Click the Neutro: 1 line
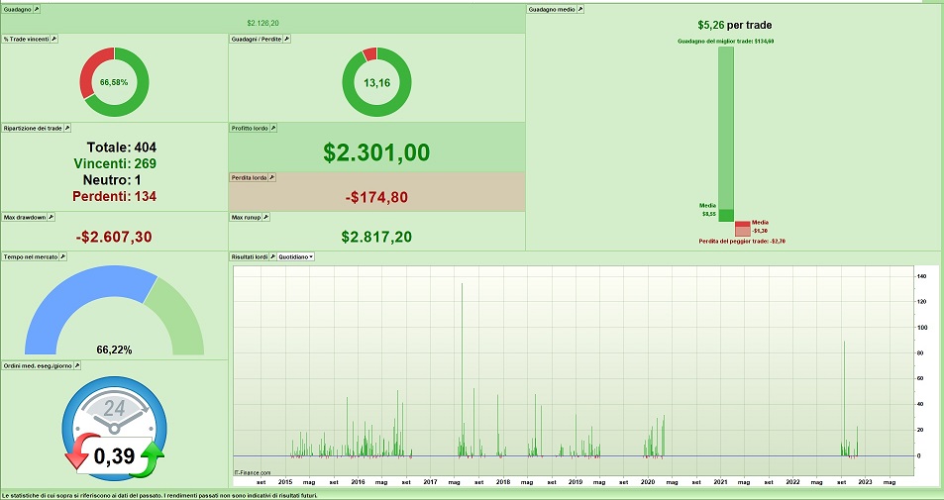The image size is (944, 500). tap(112, 180)
